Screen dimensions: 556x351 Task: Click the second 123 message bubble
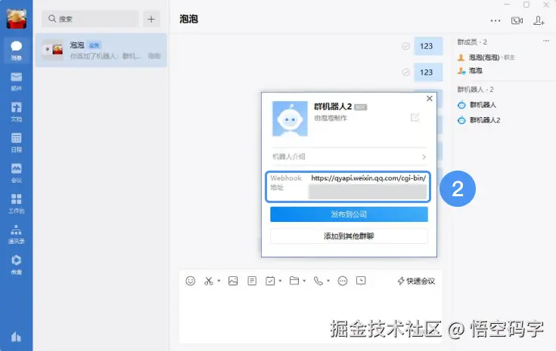click(428, 72)
